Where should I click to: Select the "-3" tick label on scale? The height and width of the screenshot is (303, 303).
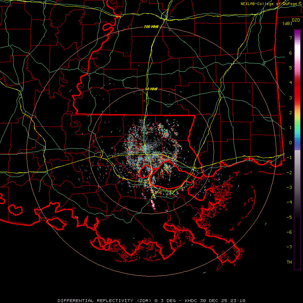tap(289, 188)
